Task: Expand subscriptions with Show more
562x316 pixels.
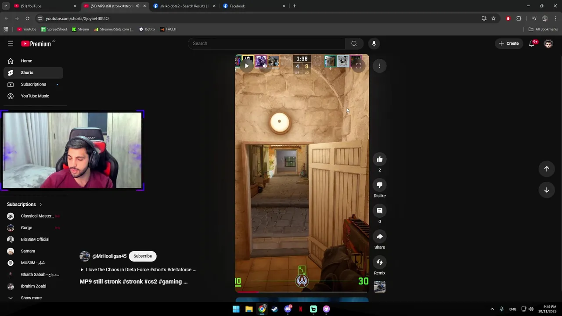Action: pyautogui.click(x=33, y=298)
